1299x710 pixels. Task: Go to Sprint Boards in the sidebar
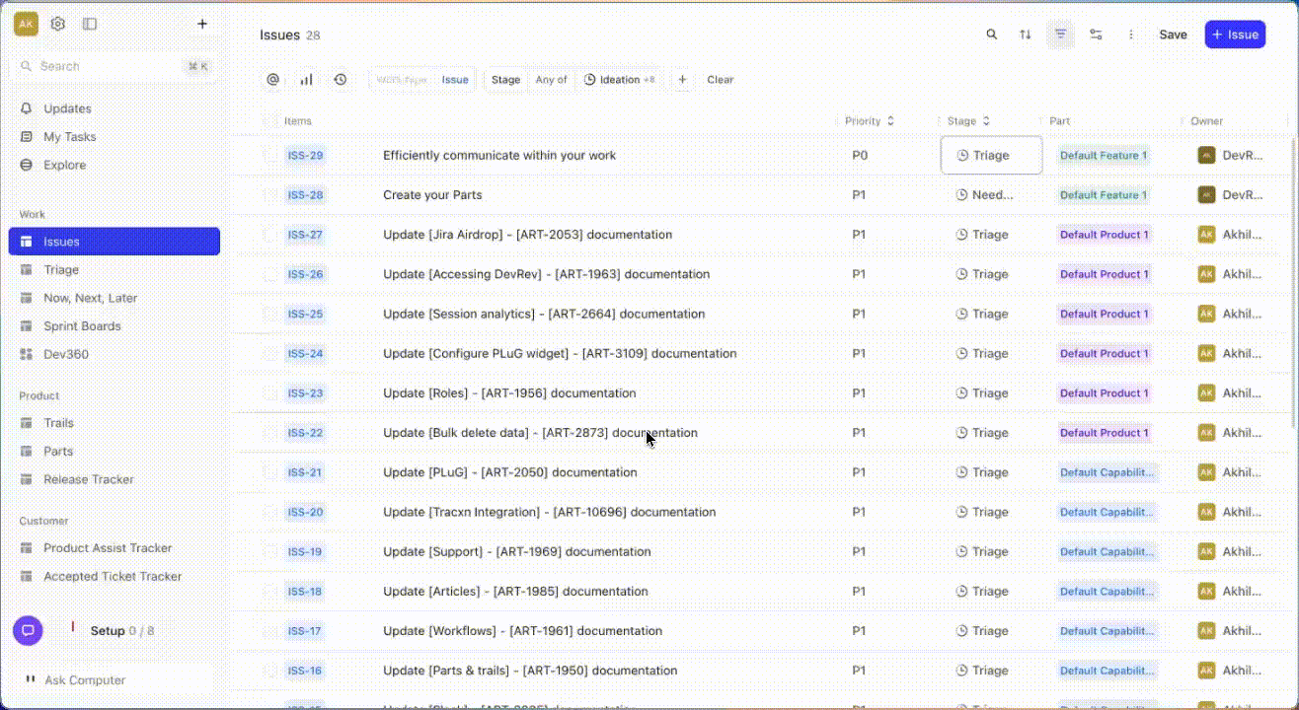pyautogui.click(x=82, y=326)
